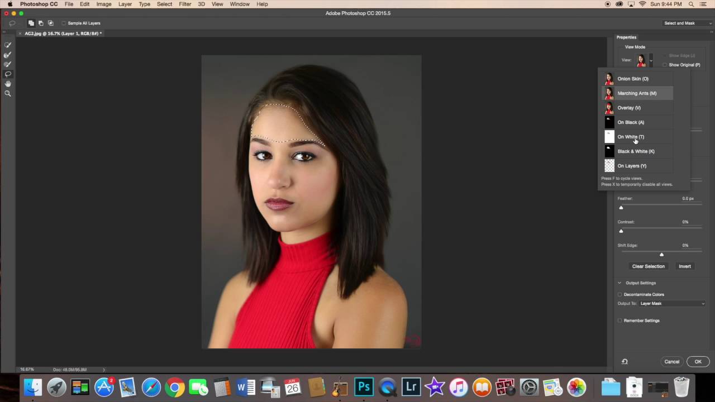
Task: Open the View thumbnail dropdown arrow
Action: pyautogui.click(x=651, y=60)
